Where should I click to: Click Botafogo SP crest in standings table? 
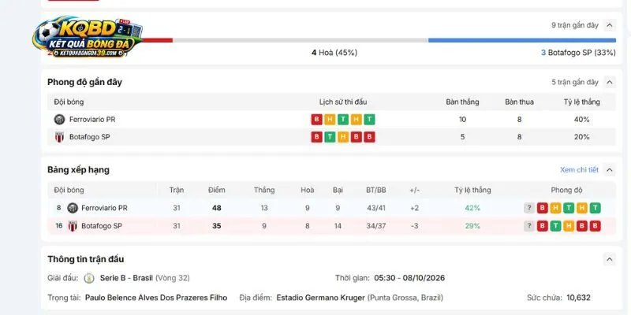coord(73,226)
